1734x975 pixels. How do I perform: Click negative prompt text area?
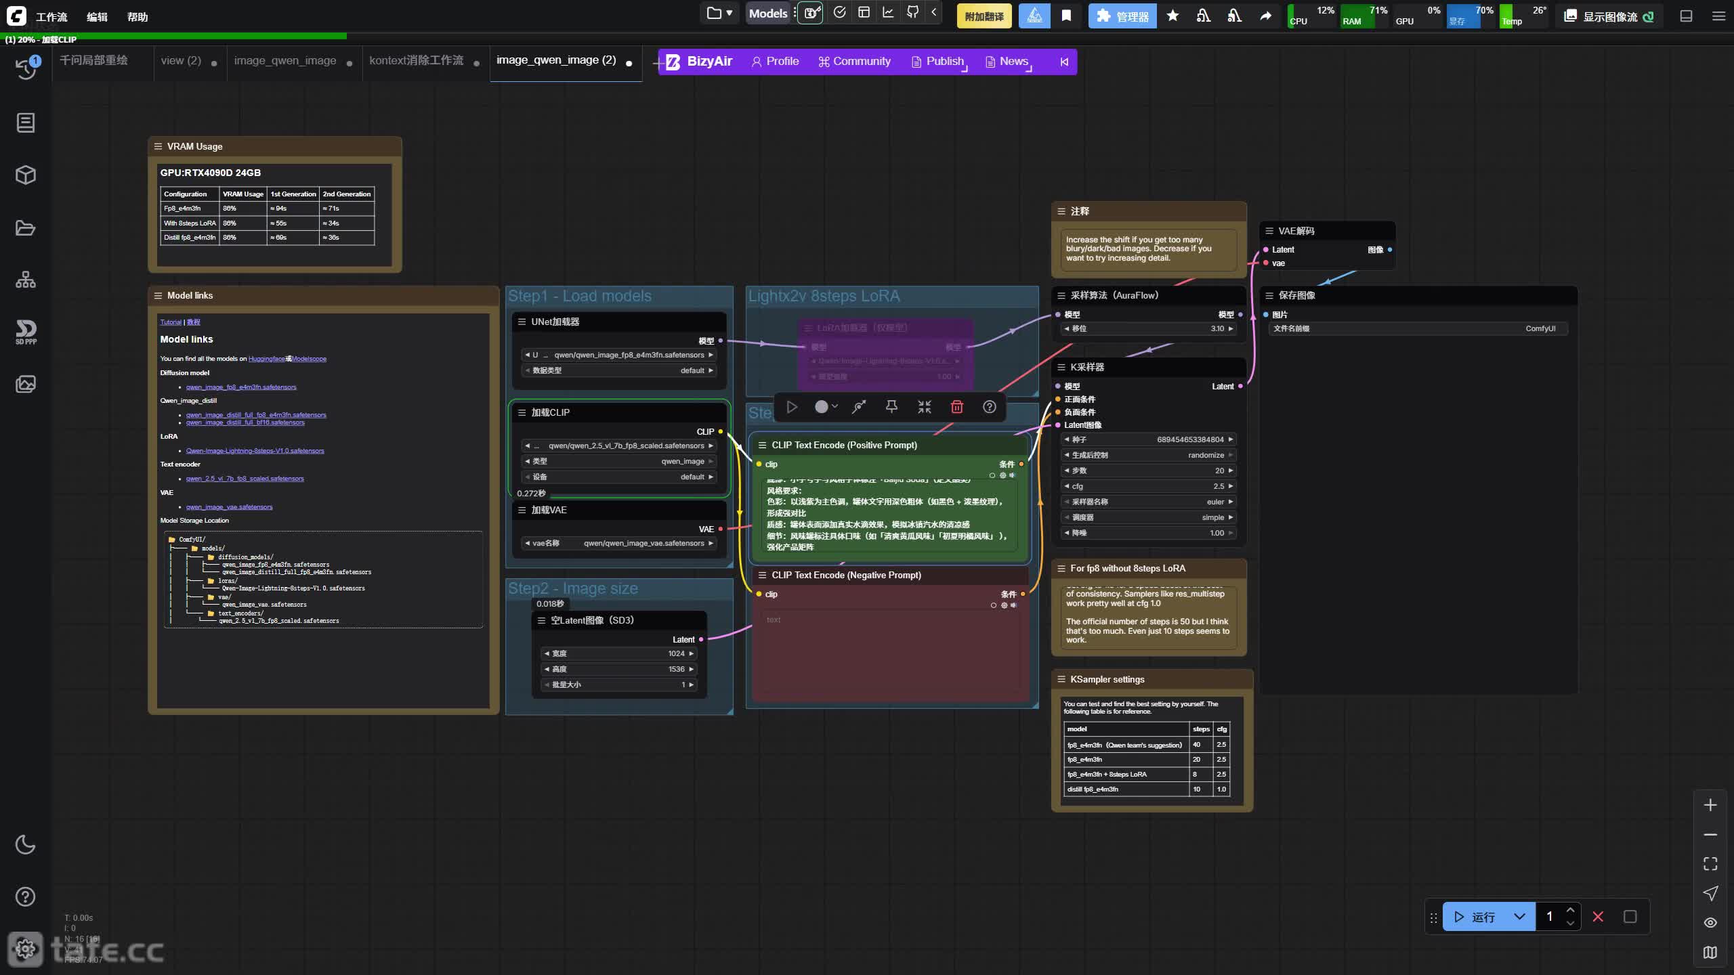[891, 653]
